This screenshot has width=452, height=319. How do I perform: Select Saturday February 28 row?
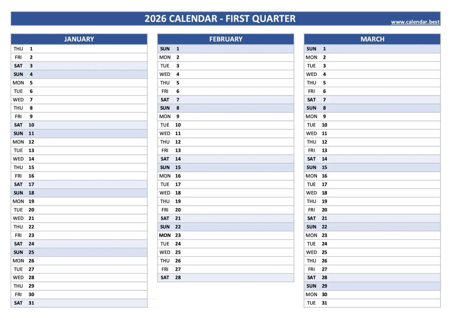(226, 278)
